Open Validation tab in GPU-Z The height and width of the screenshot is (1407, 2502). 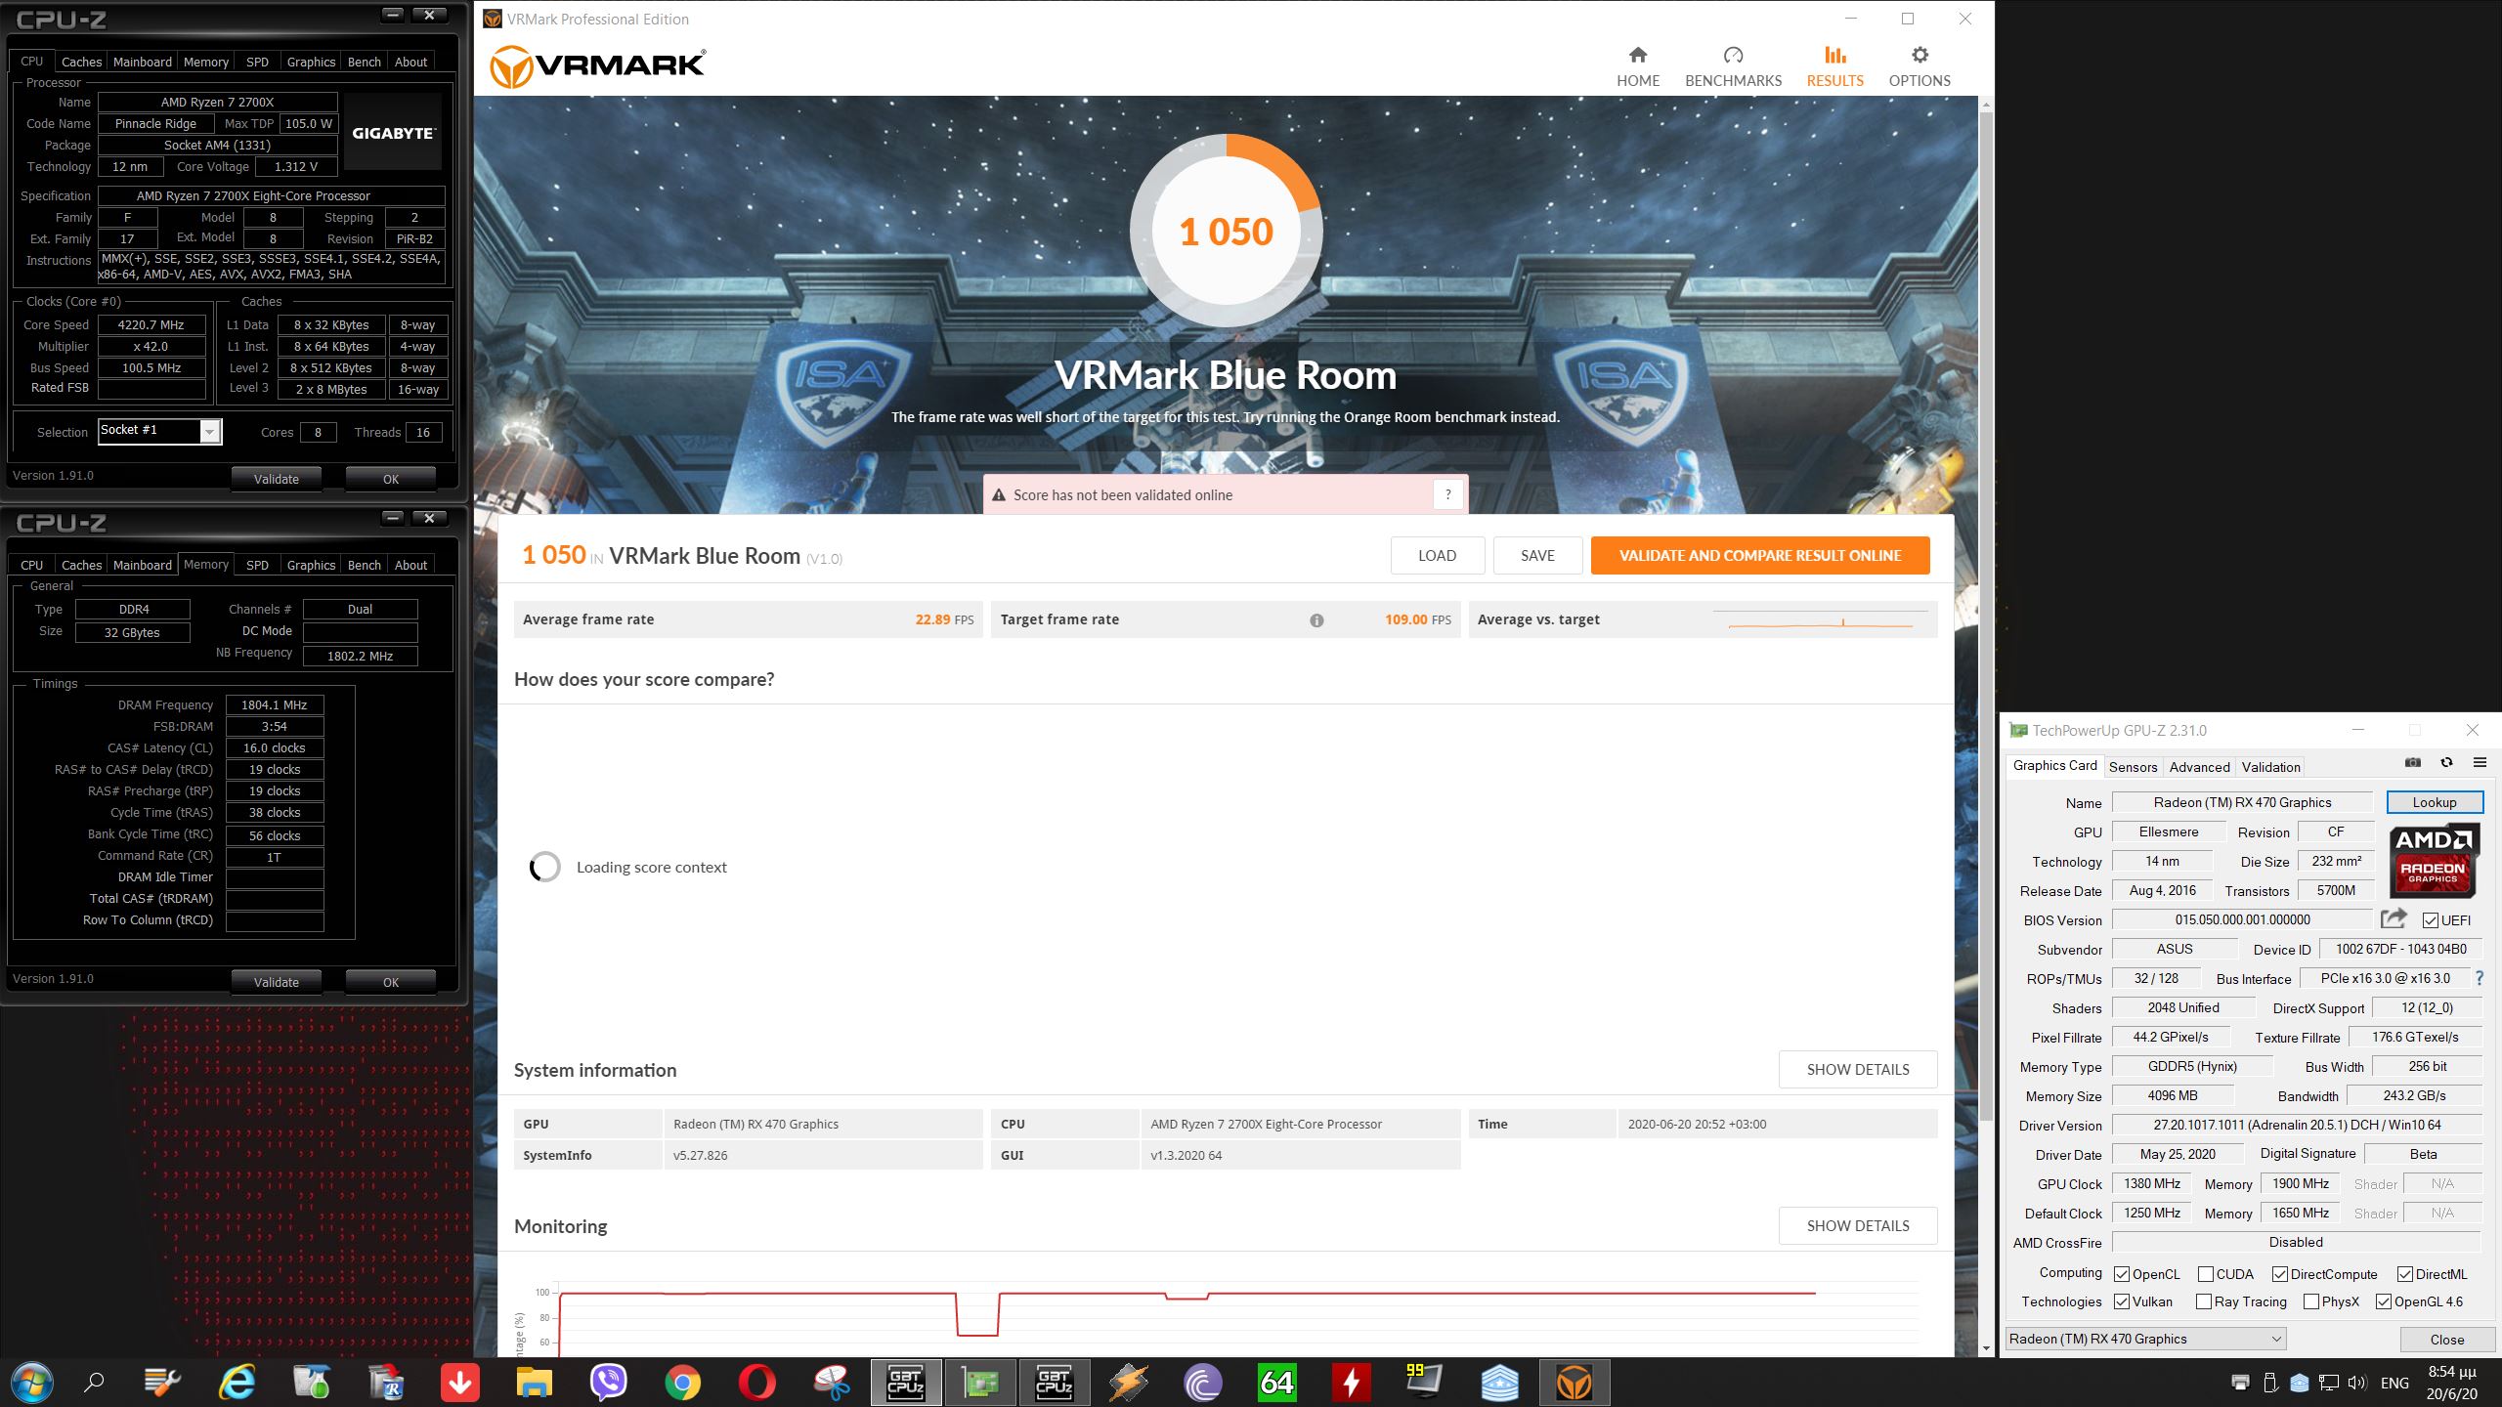point(2270,767)
